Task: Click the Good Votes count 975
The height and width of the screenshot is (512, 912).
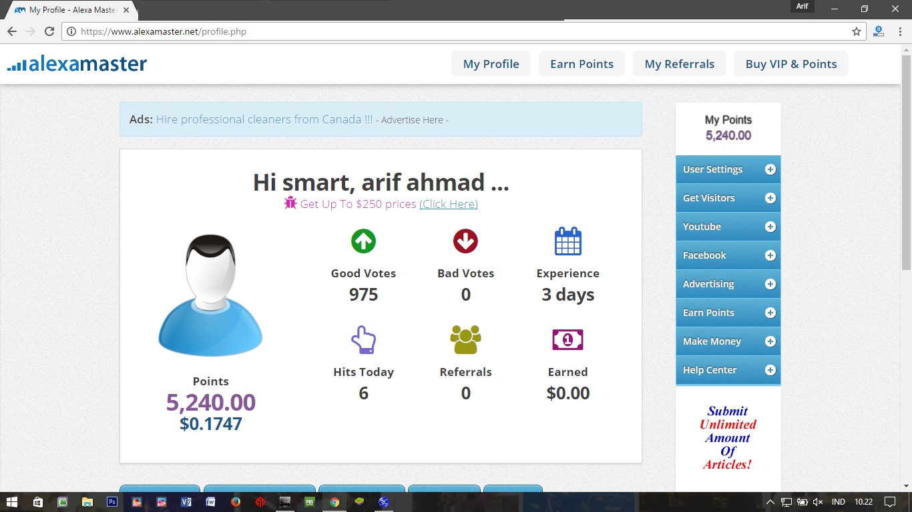Action: click(363, 295)
